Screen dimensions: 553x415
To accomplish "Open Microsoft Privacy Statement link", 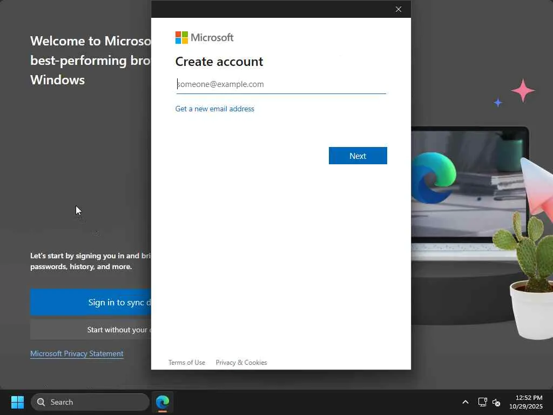I will tap(77, 353).
